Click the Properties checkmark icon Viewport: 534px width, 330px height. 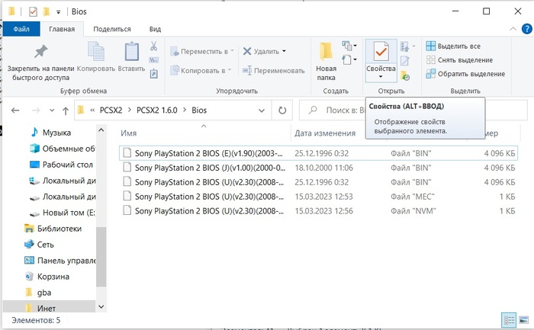pyautogui.click(x=381, y=51)
